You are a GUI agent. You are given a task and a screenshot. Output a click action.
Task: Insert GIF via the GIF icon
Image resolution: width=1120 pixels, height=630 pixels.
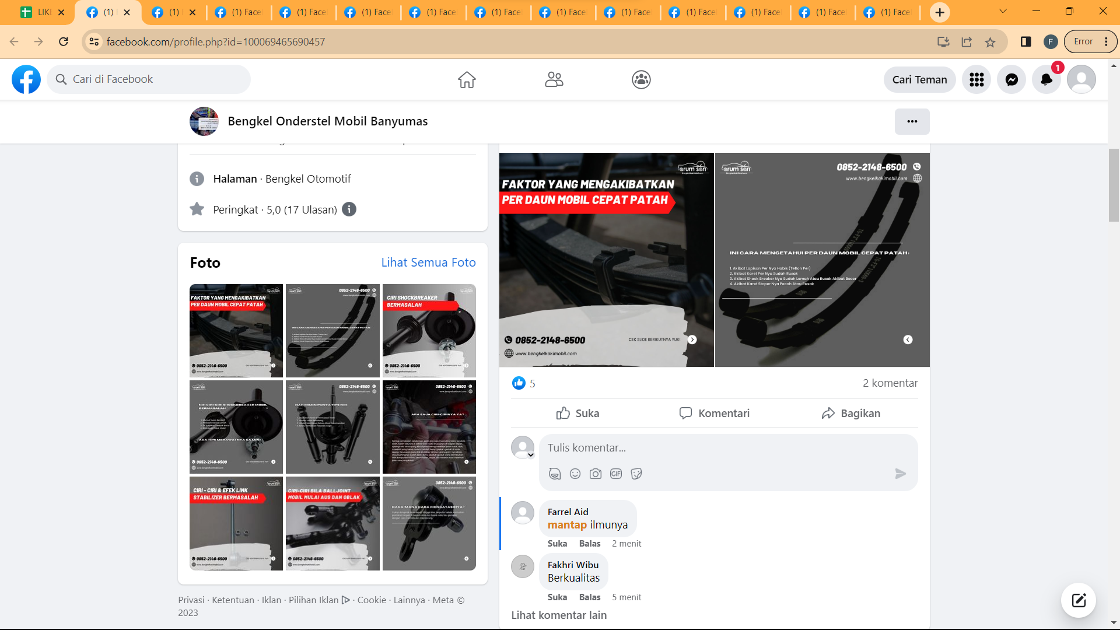[x=616, y=474]
